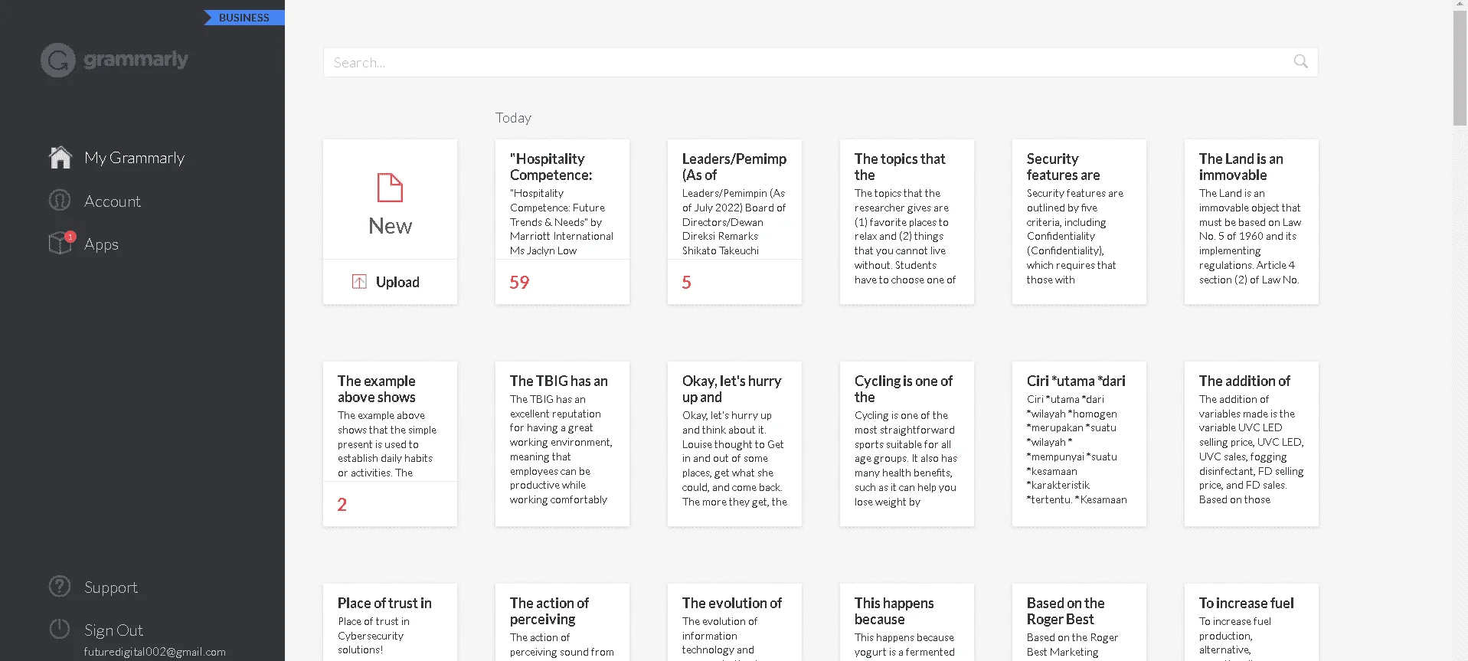
Task: Click the Grammarly logo icon
Action: tap(58, 60)
